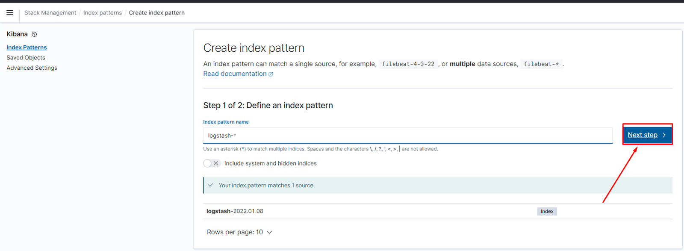684x251 pixels.
Task: Open Advanced Settings in the sidebar
Action: tap(32, 68)
